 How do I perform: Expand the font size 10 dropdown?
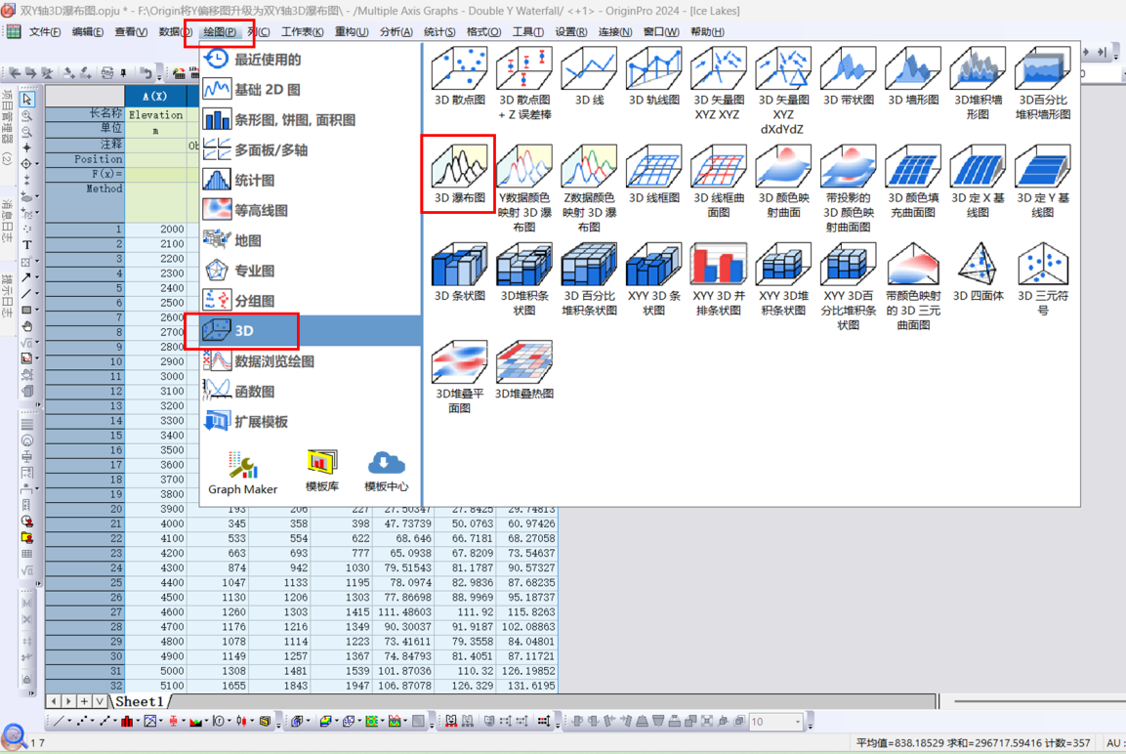pyautogui.click(x=798, y=722)
